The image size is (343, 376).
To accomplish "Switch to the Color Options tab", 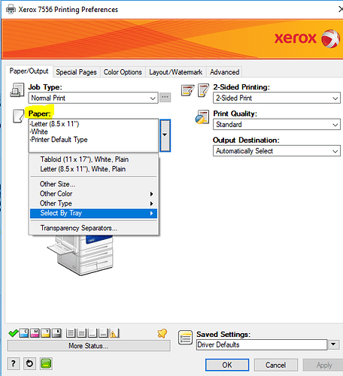I will 123,72.
